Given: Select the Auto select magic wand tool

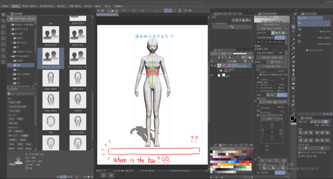Looking at the screenshot, I should tap(293, 40).
